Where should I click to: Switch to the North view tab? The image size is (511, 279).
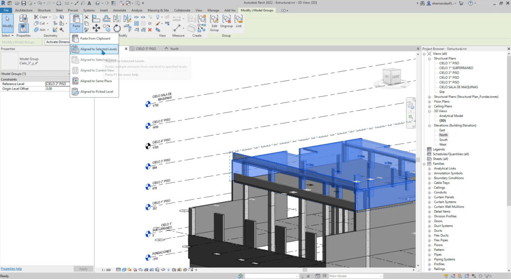[174, 49]
